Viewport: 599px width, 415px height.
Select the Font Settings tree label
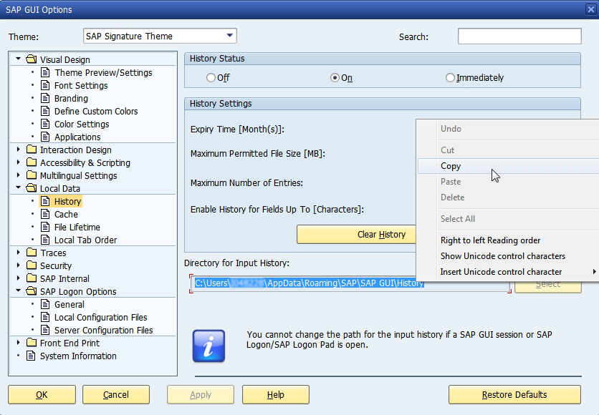tap(81, 85)
